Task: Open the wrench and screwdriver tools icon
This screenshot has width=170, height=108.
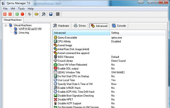Action: [x=43, y=14]
